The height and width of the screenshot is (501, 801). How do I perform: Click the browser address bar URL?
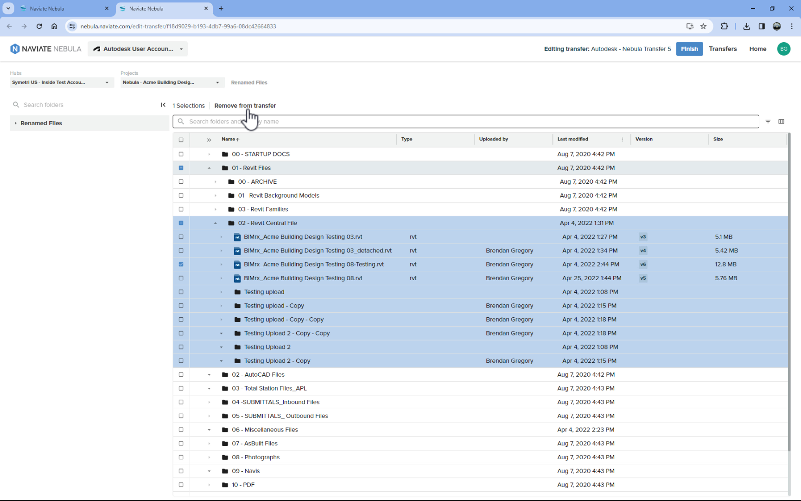178,26
